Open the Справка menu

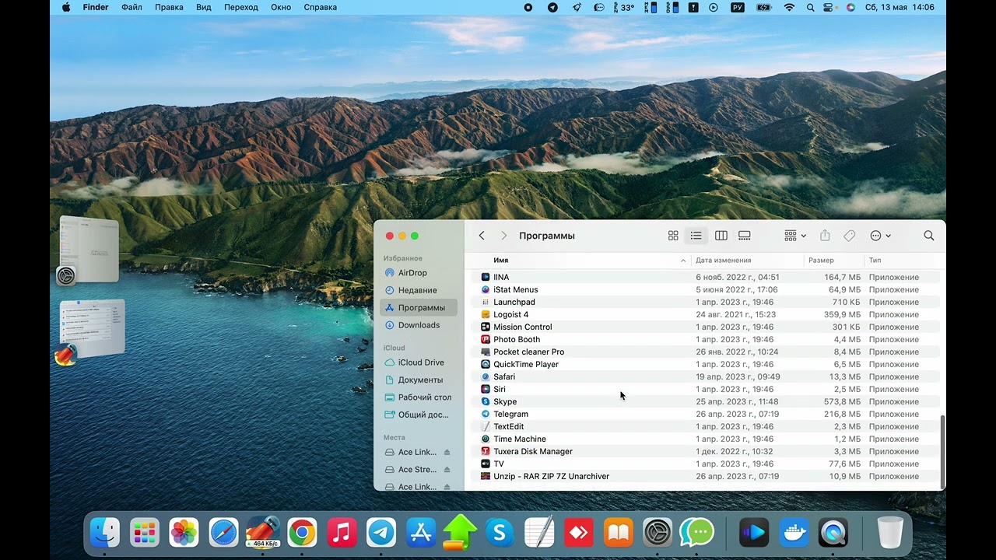point(321,7)
